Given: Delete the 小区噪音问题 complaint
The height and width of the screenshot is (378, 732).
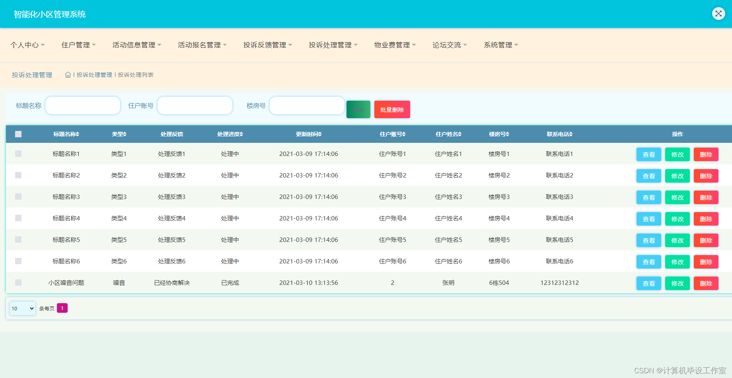Looking at the screenshot, I should (x=706, y=283).
